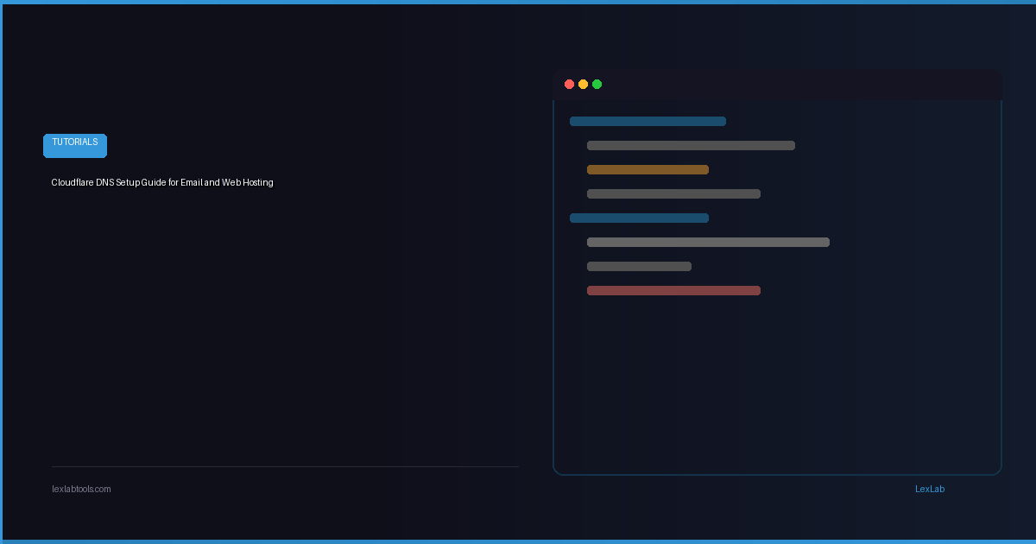Select the first blue heading bar in code mockup
The width and height of the screenshot is (1036, 544).
(647, 121)
